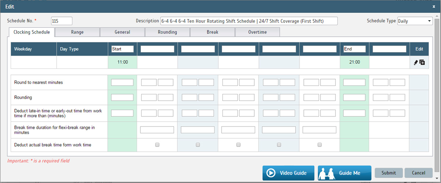Click the Start column header field
Image resolution: width=441 pixels, height=183 pixels.
(122, 49)
